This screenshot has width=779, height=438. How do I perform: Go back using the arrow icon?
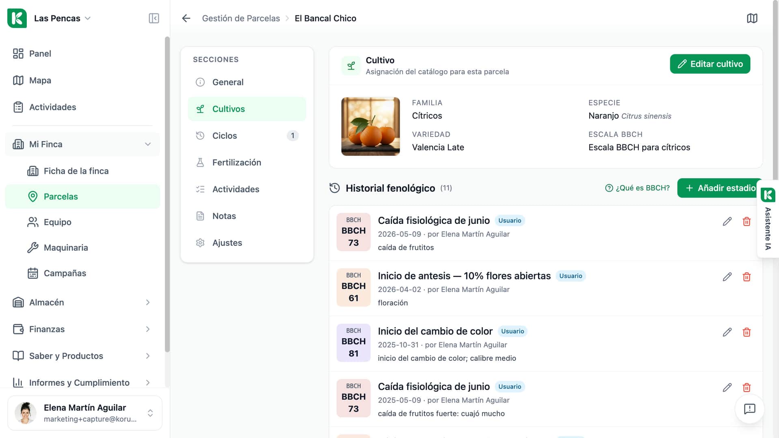pyautogui.click(x=186, y=18)
